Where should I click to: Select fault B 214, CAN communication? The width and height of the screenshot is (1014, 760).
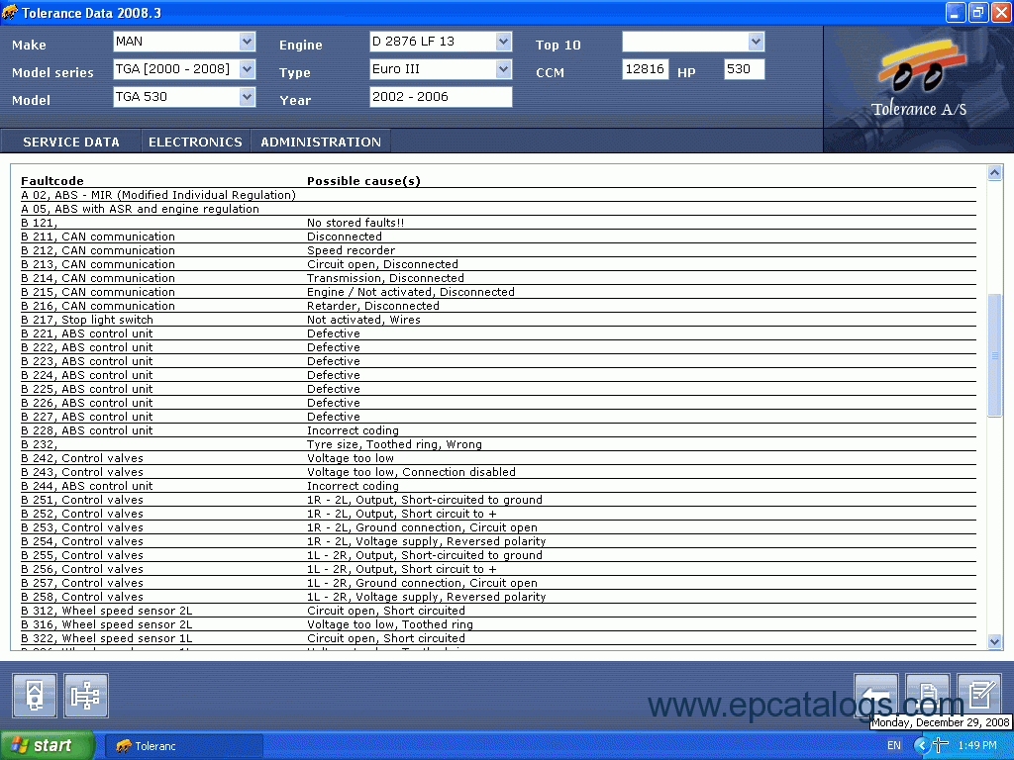(498, 278)
